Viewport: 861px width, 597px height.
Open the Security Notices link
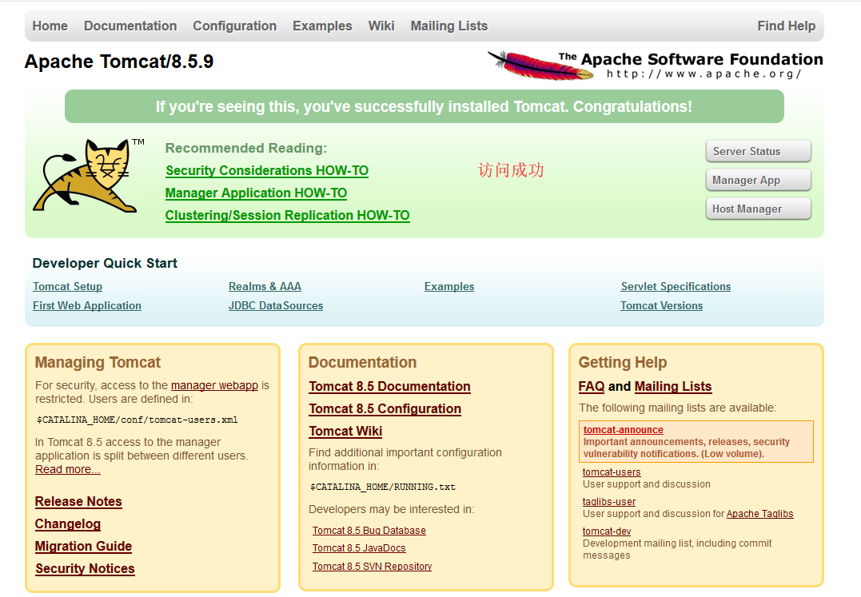[85, 569]
